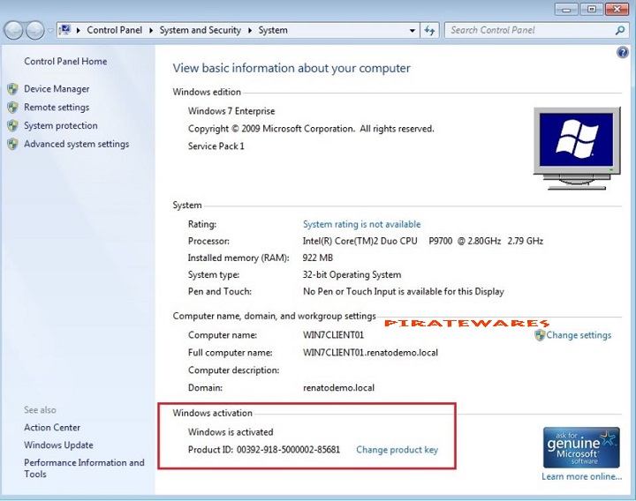Open Performance Information and Tools link
This screenshot has height=501, width=636.
pyautogui.click(x=84, y=468)
